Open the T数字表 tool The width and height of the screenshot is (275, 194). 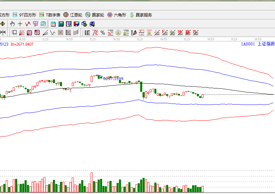click(x=50, y=15)
